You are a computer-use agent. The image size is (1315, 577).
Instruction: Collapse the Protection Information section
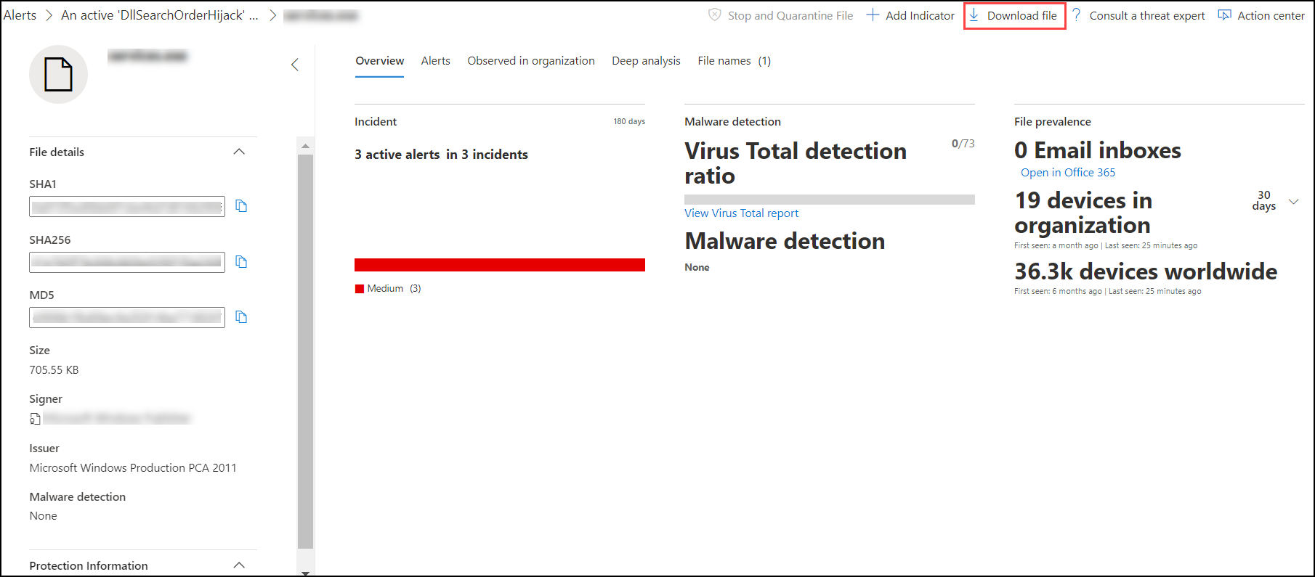239,565
